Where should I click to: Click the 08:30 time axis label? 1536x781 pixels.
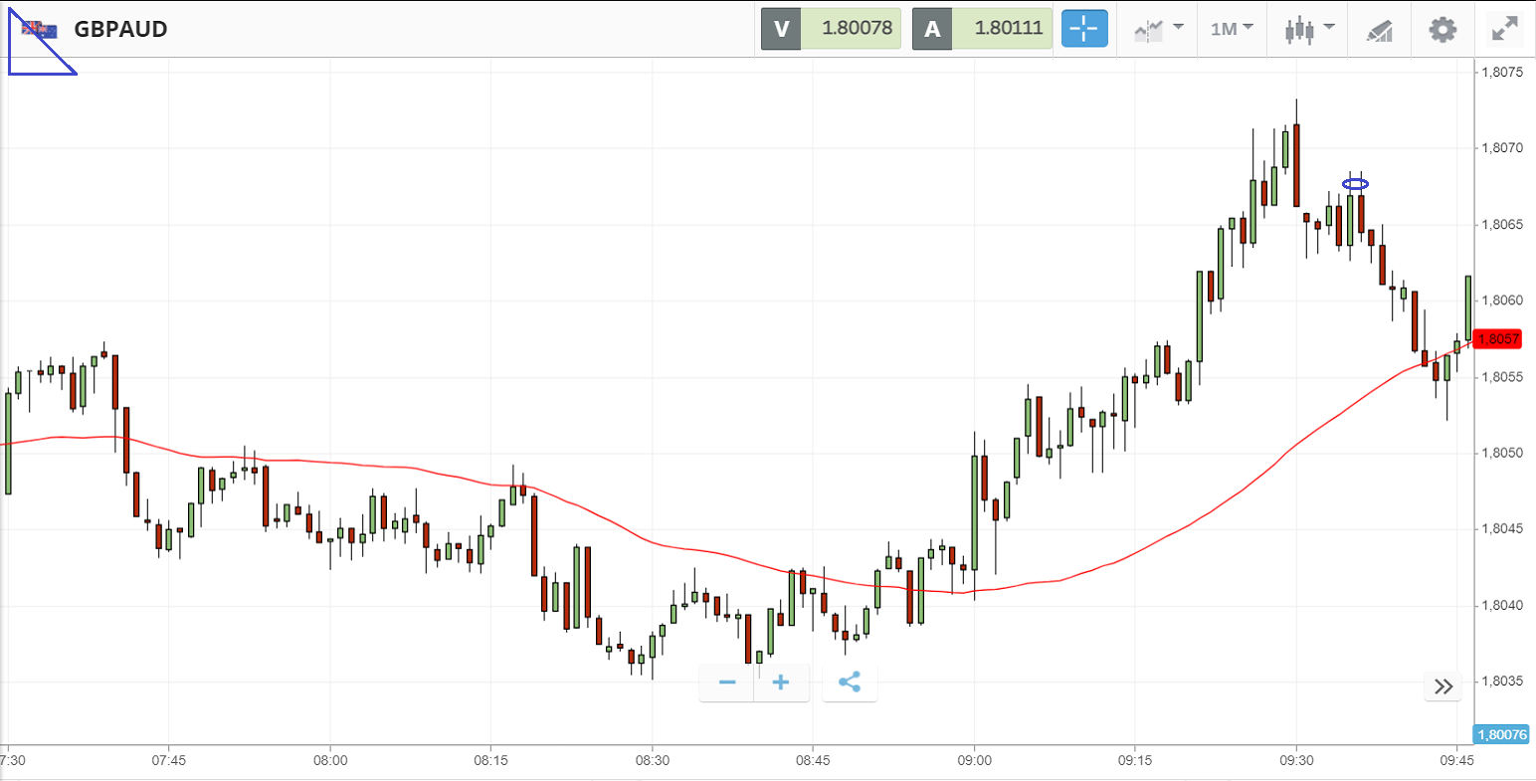tap(653, 760)
